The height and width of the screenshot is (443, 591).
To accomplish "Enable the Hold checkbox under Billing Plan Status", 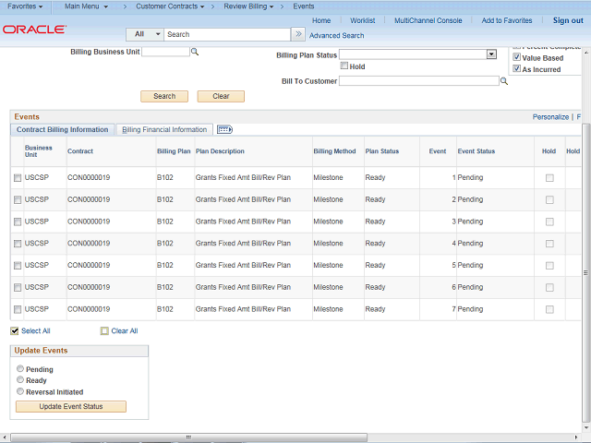I will pyautogui.click(x=344, y=66).
